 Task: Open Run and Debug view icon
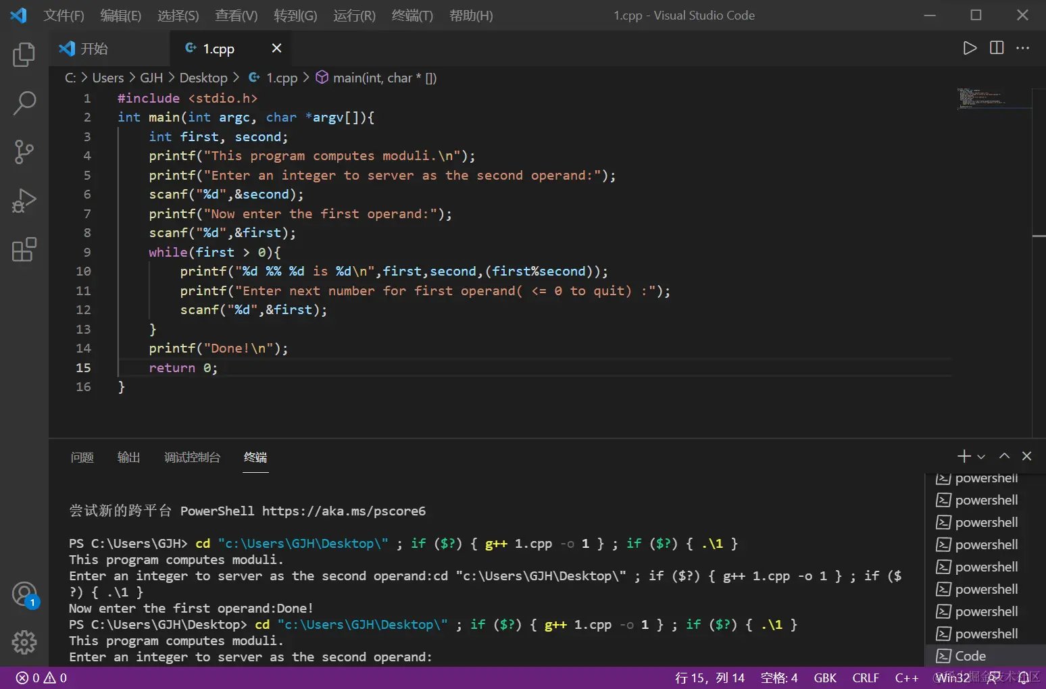[24, 201]
